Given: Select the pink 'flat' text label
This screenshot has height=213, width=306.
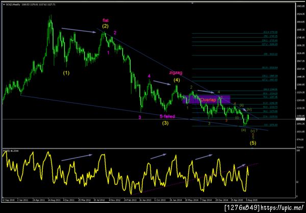Looking at the screenshot, I should pyautogui.click(x=106, y=20).
